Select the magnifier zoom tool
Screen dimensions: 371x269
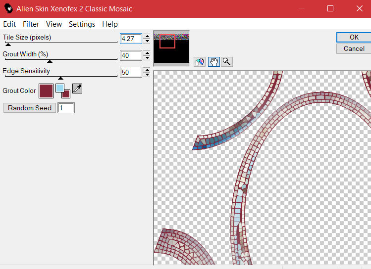(226, 62)
